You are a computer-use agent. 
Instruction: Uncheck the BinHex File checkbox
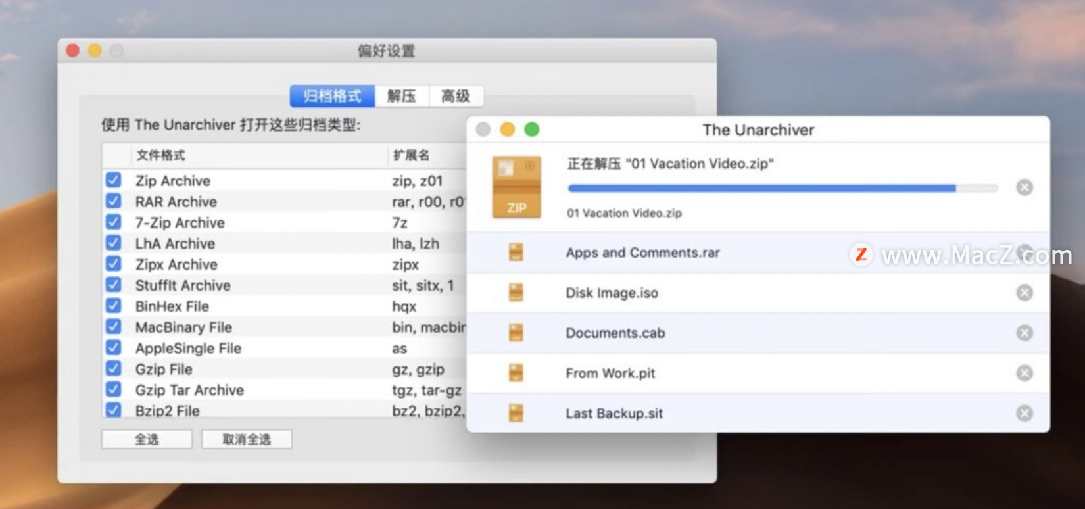tap(114, 306)
